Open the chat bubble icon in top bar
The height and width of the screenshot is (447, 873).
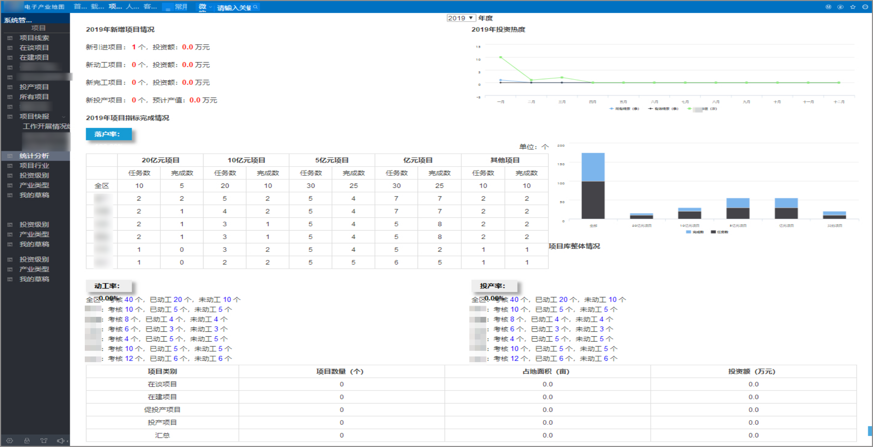(840, 7)
